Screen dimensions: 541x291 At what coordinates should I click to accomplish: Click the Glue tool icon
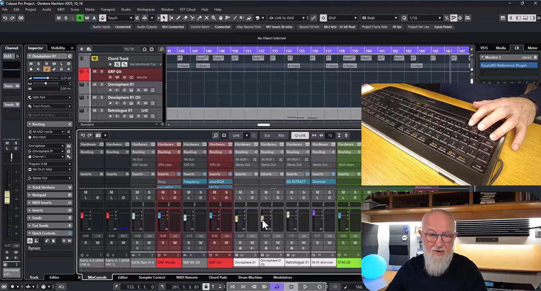tap(199, 18)
